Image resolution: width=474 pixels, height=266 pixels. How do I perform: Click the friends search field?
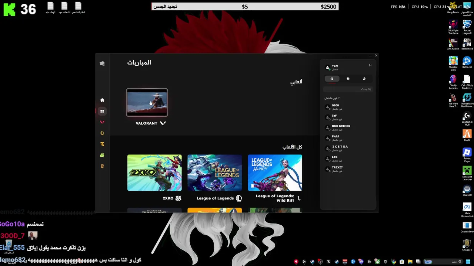point(347,89)
